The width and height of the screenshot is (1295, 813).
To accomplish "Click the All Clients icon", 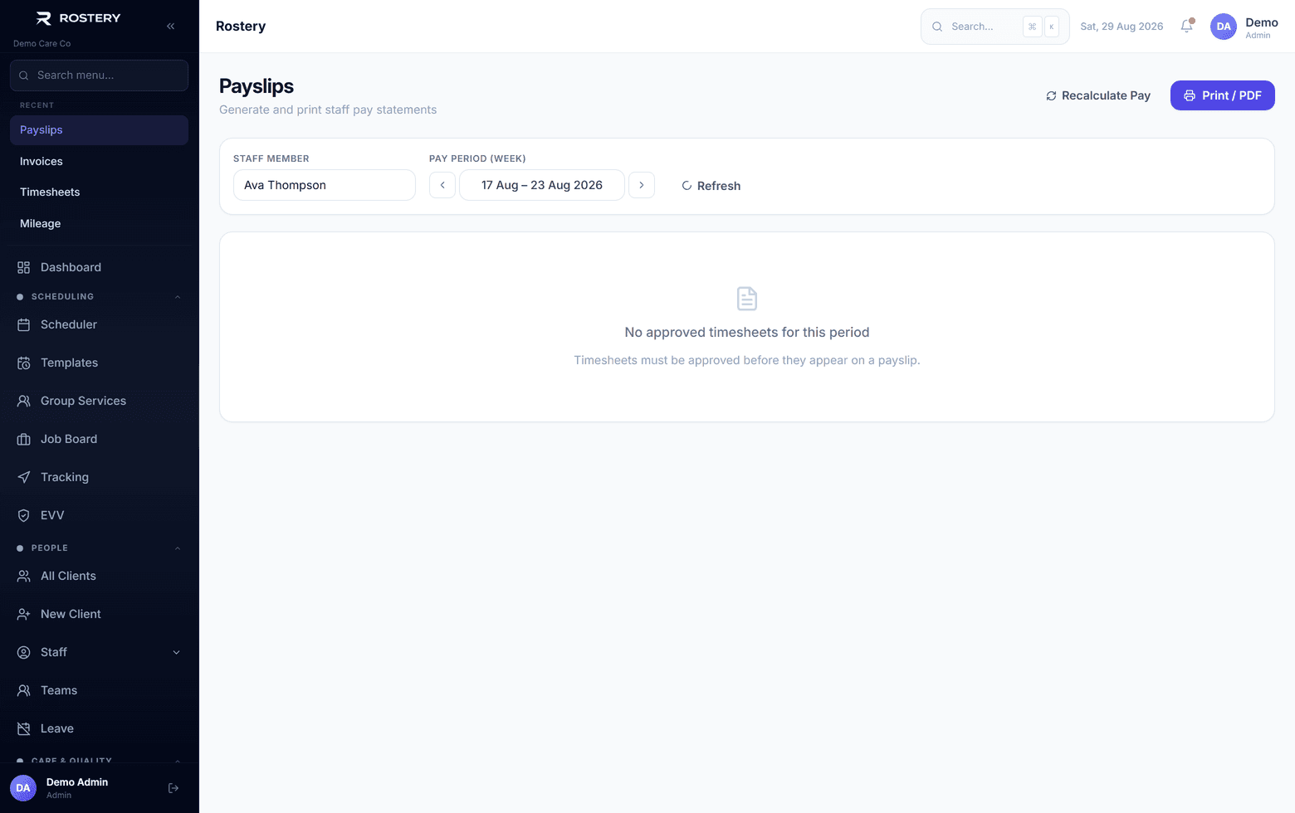I will click(24, 576).
